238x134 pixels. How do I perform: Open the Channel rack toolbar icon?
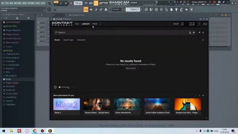point(156,10)
